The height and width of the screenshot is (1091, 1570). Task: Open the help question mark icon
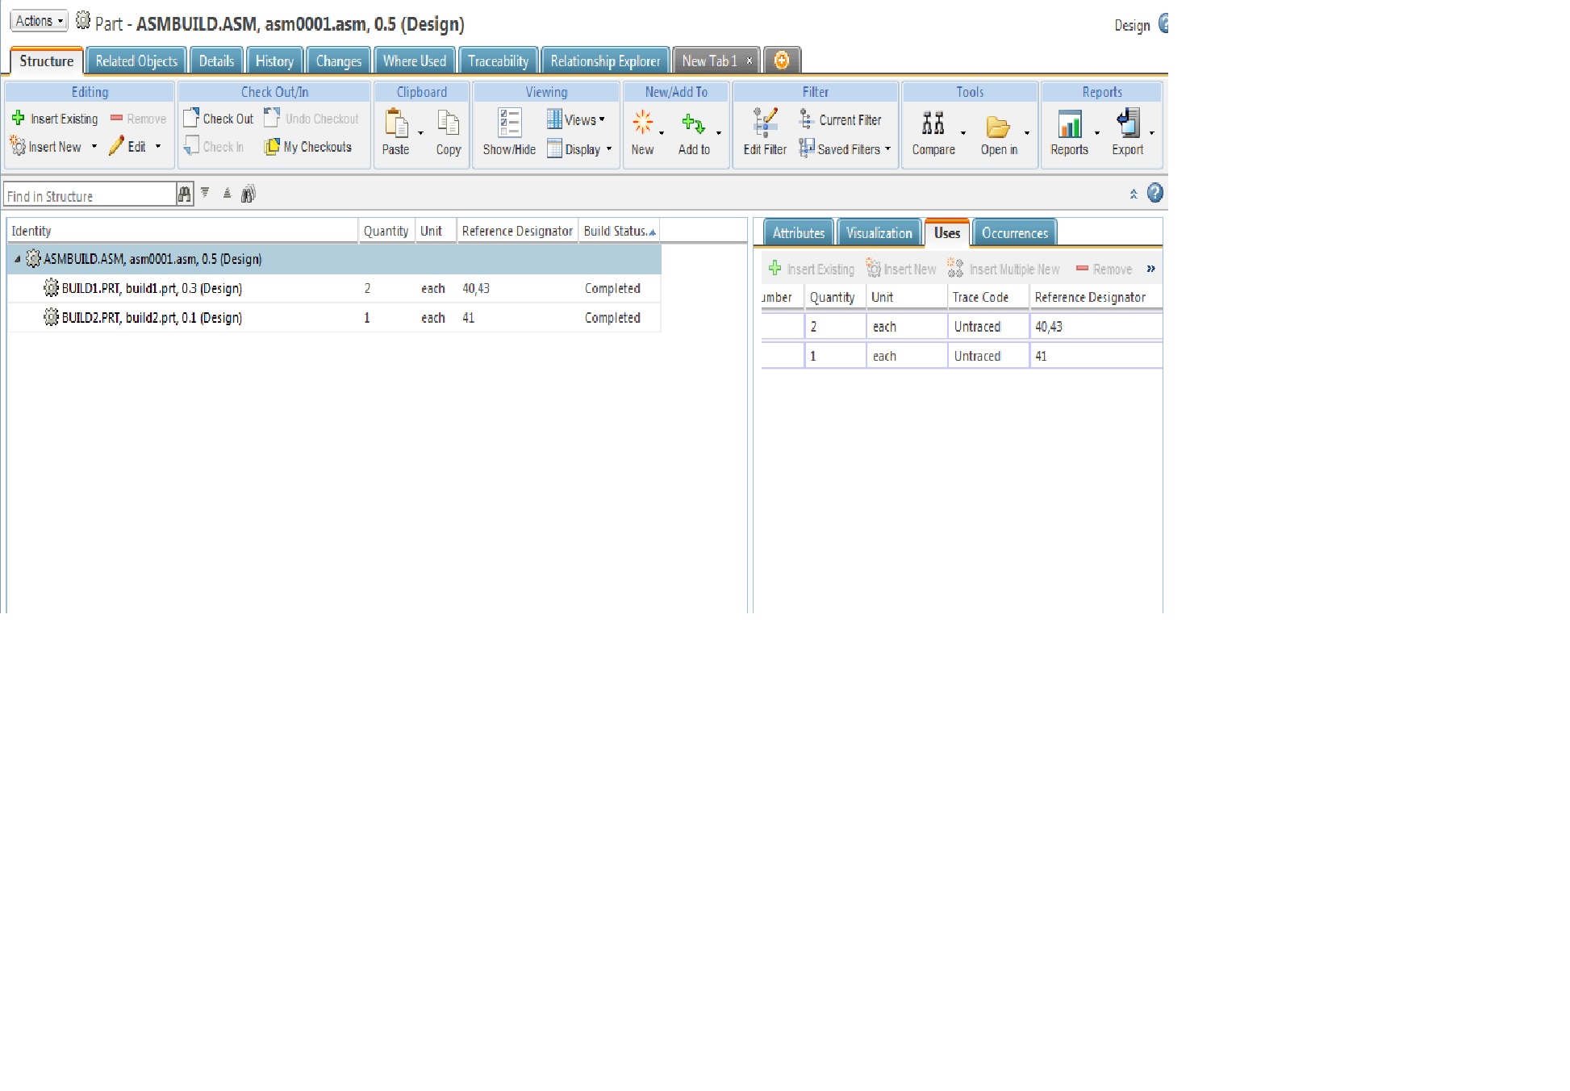[x=1155, y=193]
